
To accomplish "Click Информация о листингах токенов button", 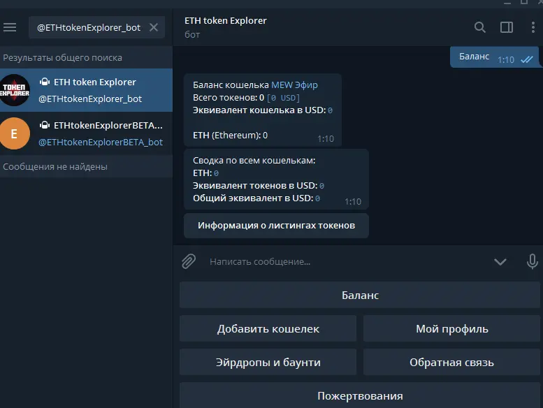I will click(276, 225).
